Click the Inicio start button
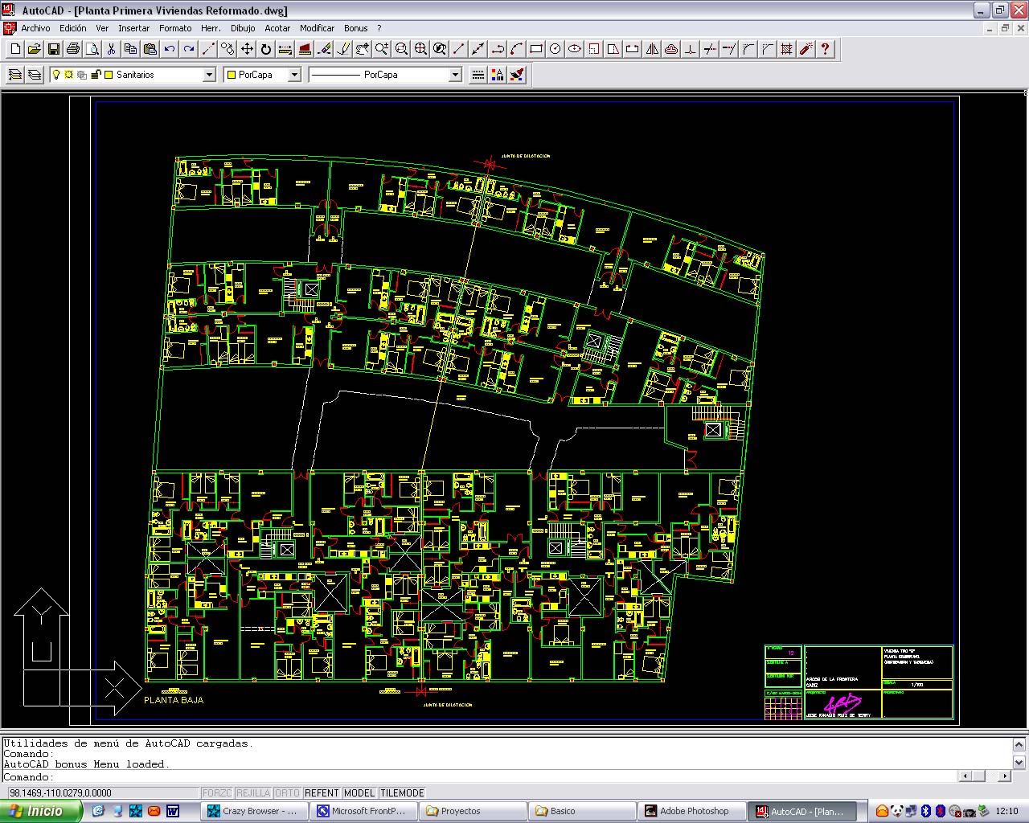Image resolution: width=1029 pixels, height=823 pixels. tap(40, 811)
